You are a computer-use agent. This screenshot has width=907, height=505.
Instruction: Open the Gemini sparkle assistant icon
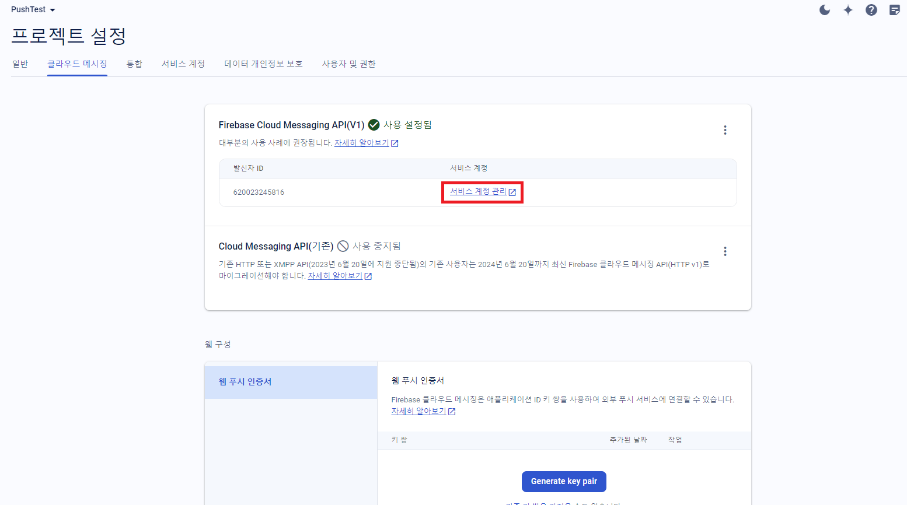[848, 10]
